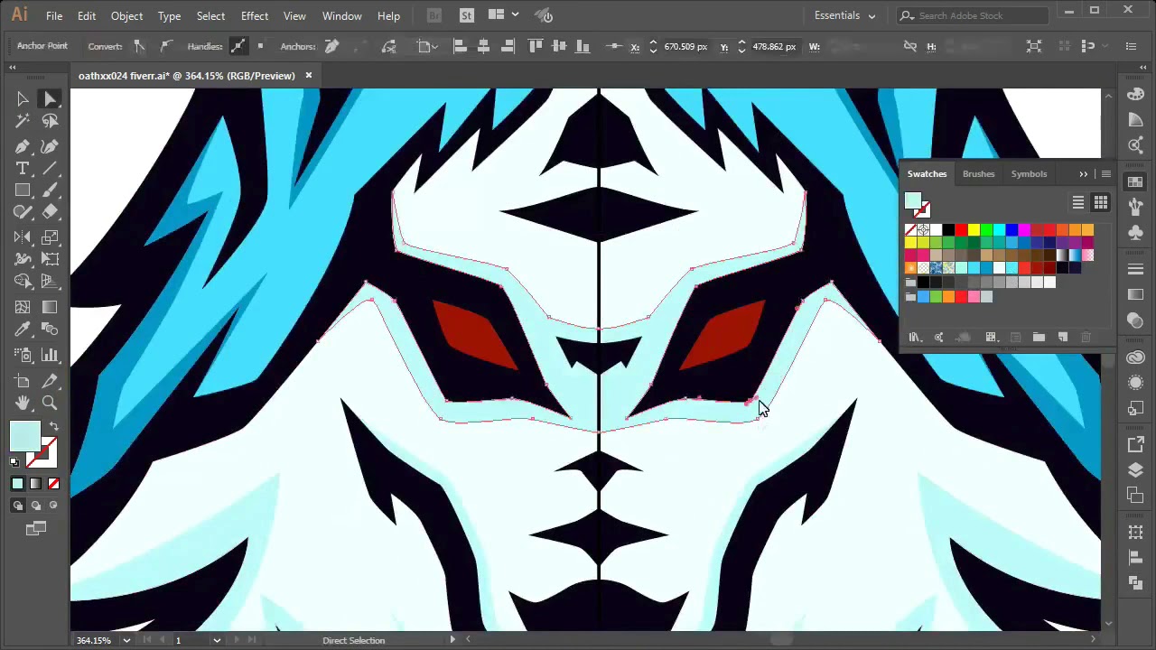Viewport: 1156px width, 650px height.
Task: Select the Eyedropper tool
Action: click(x=23, y=330)
